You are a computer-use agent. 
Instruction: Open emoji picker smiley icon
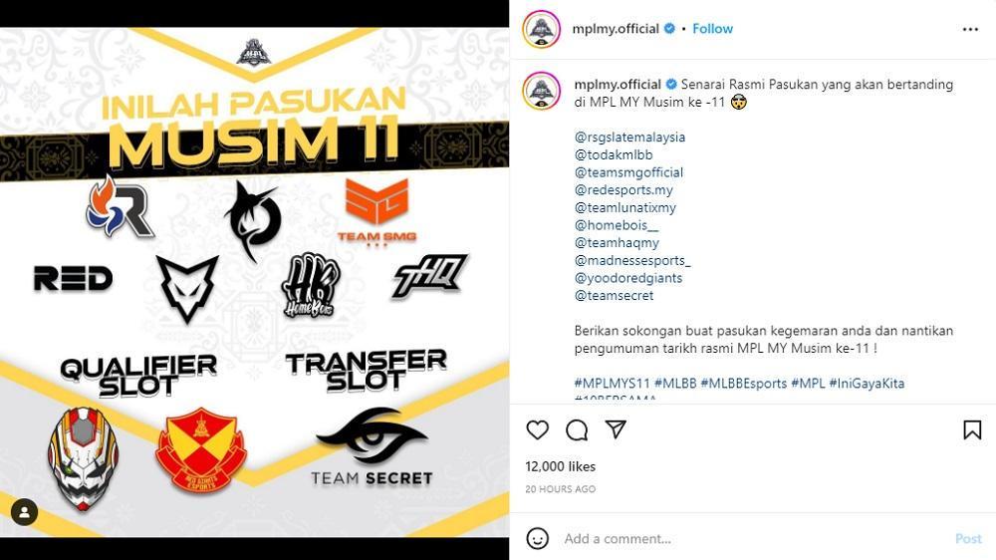(538, 538)
